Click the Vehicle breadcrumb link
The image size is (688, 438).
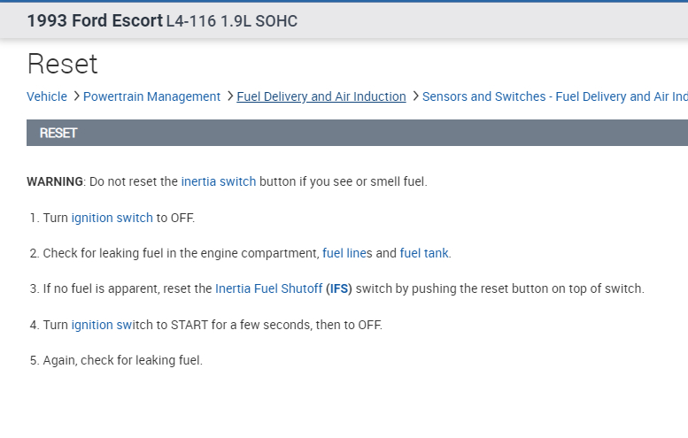pyautogui.click(x=46, y=96)
